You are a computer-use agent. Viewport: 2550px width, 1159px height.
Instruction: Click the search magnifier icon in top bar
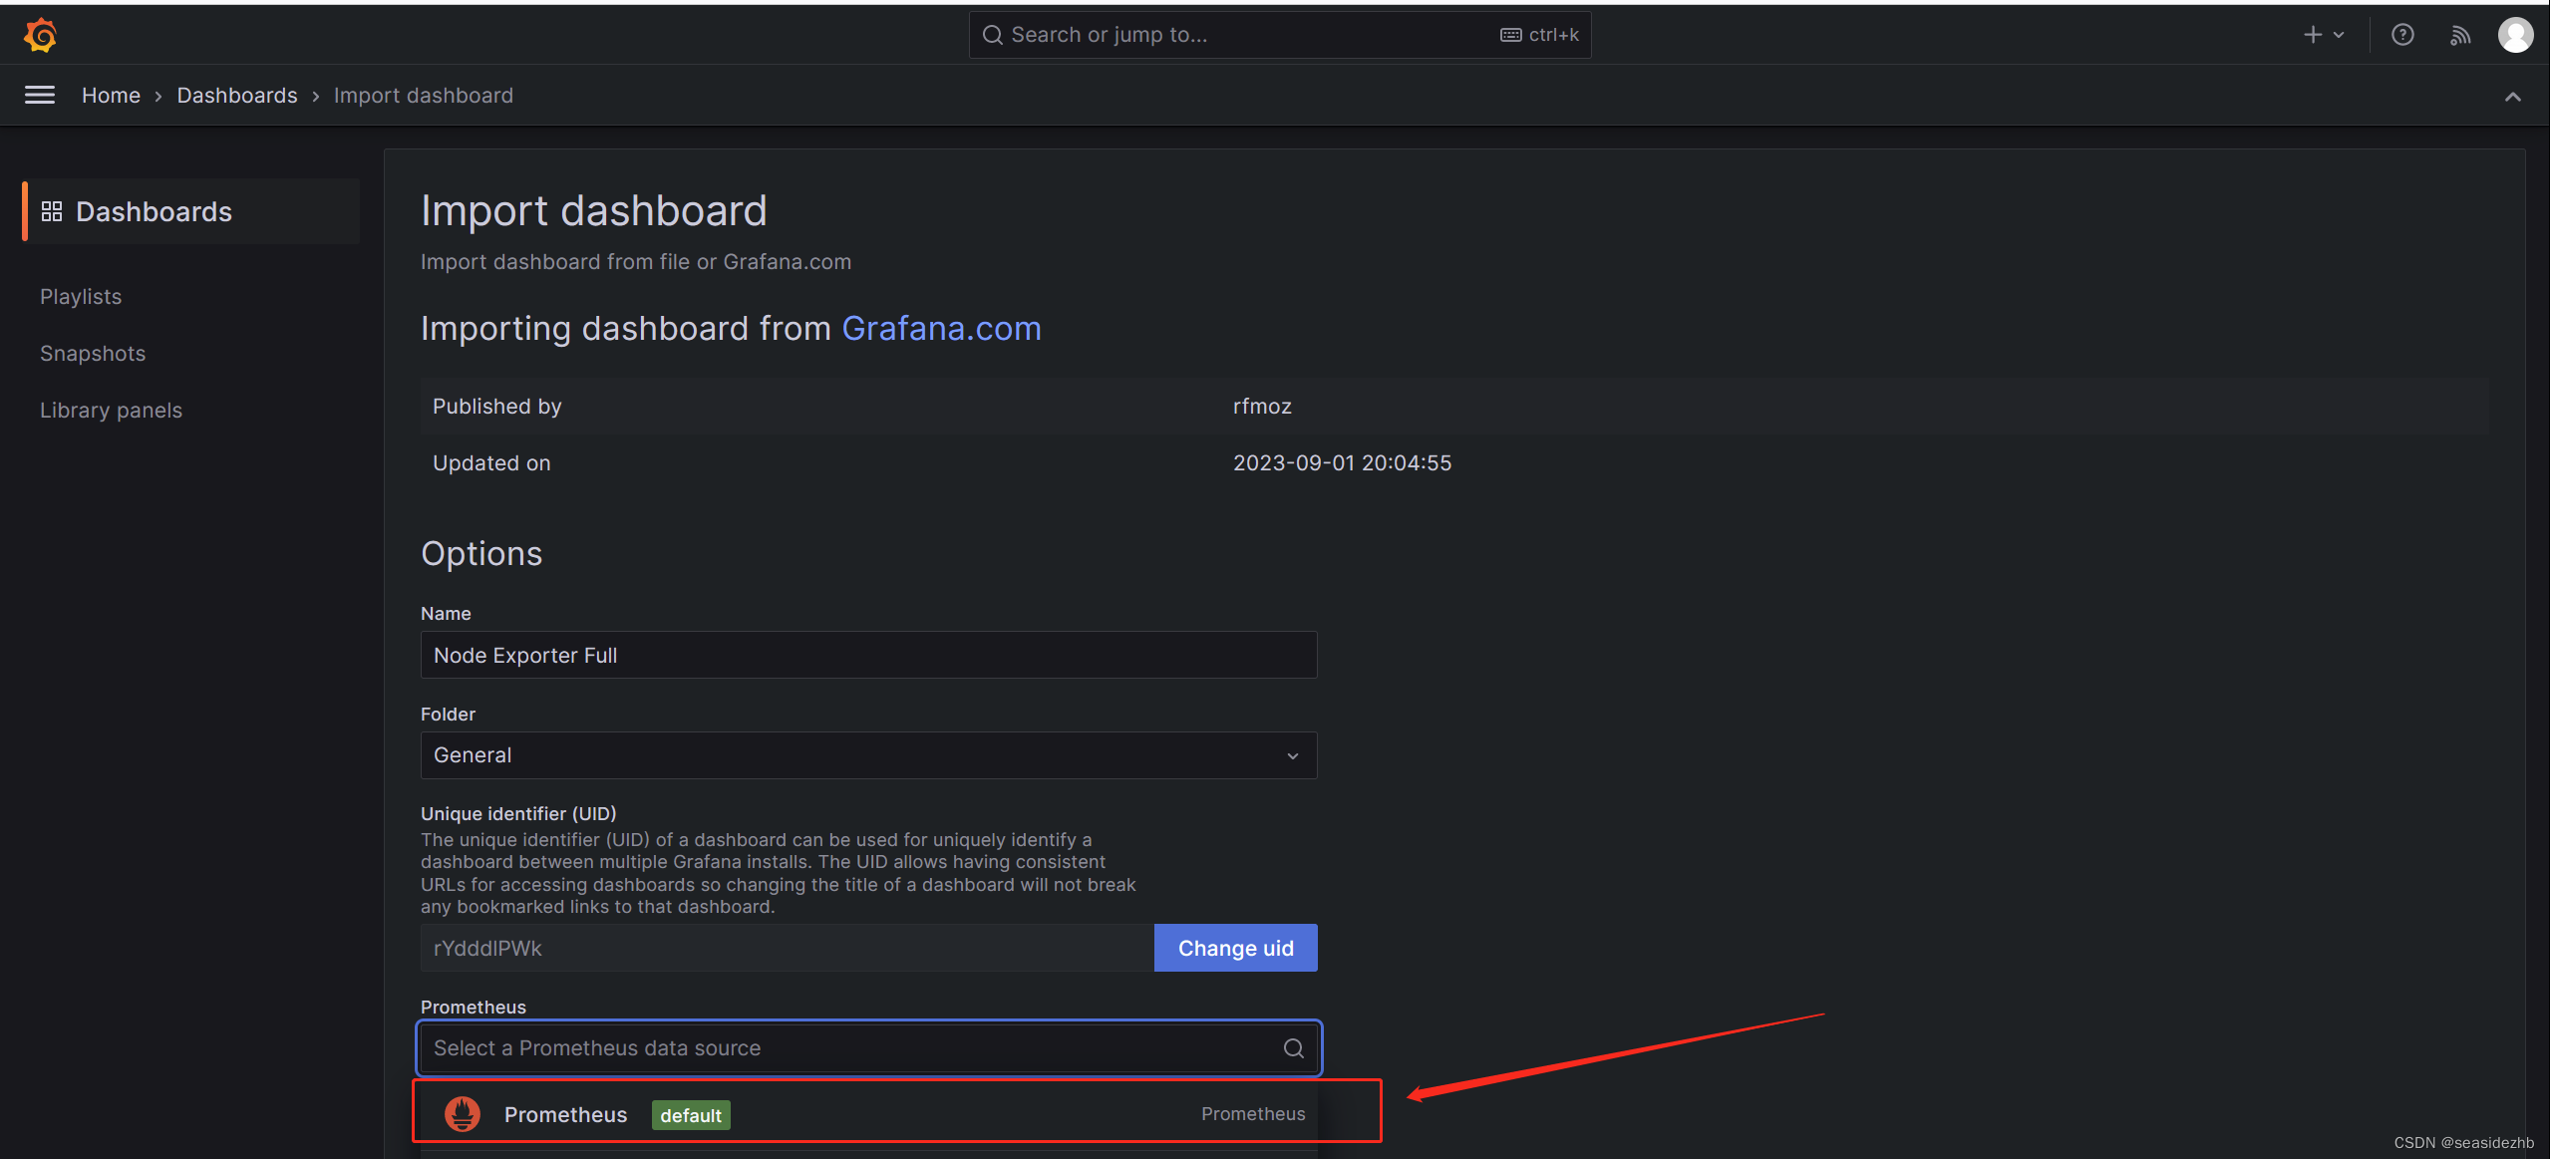[x=992, y=35]
